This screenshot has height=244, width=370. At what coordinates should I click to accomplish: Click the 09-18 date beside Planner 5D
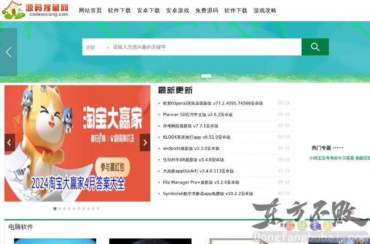[x=284, y=114]
